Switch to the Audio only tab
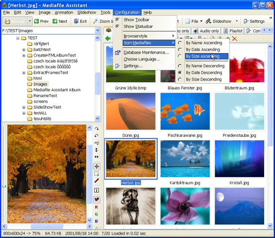Screen dimensions: 275x238 coord(206,31)
